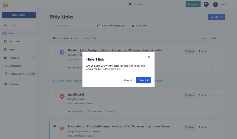Click the Product jobs link favicon

[x=62, y=52]
